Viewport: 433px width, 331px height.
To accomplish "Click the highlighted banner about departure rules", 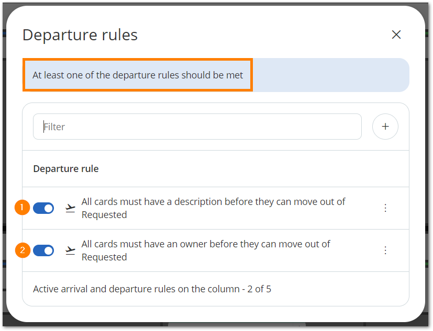I will tap(137, 75).
